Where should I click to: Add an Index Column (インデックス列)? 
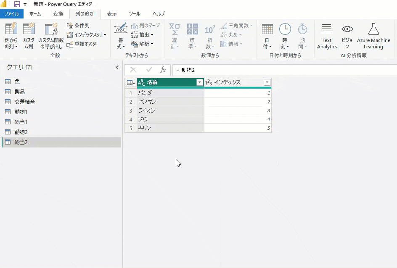point(86,34)
